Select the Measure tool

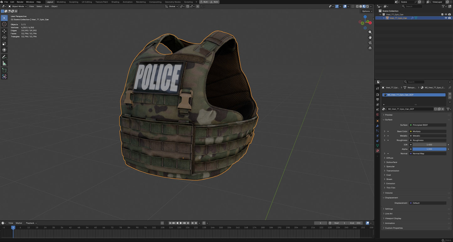(4, 63)
